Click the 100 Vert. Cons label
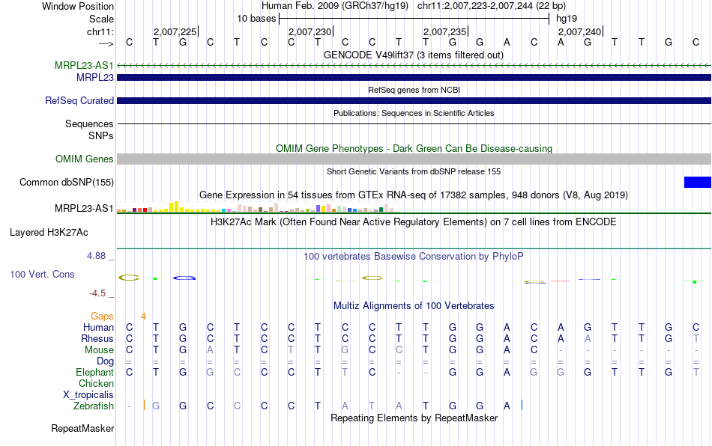712x446 pixels. click(42, 274)
